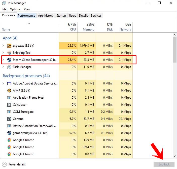Click the Snipping Tool scissors icon

(x=9, y=53)
